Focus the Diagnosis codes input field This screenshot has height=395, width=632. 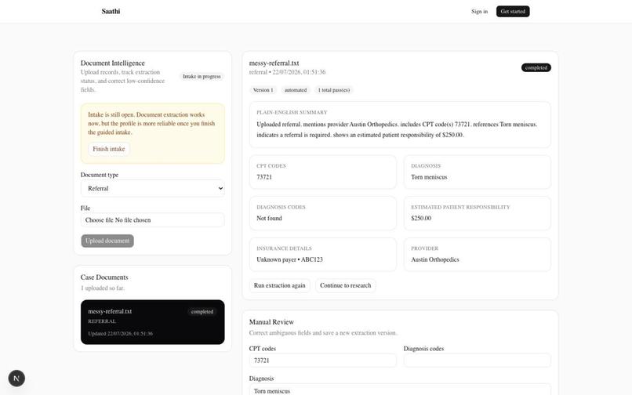(478, 361)
